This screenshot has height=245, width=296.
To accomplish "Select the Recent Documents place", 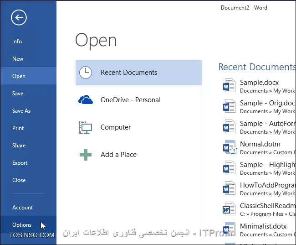I will click(x=139, y=73).
